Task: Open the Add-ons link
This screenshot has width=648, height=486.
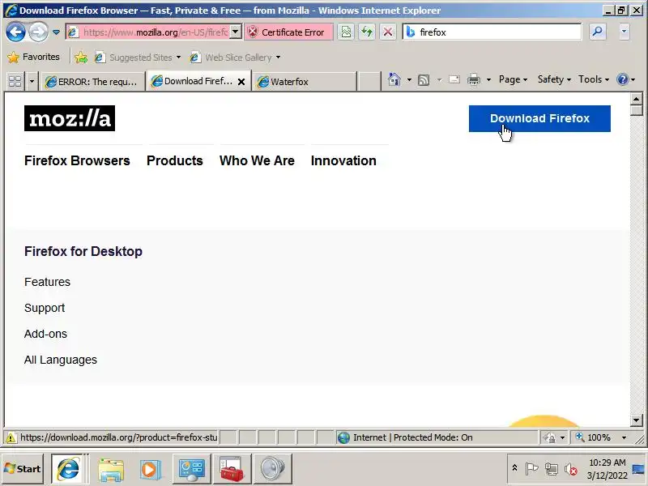Action: tap(45, 334)
